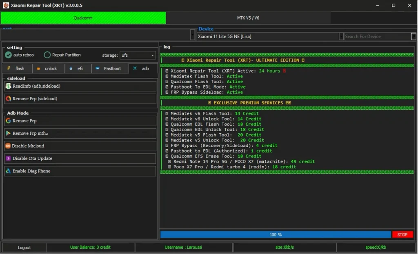Expand the Device dropdown showing Xiaomi 11 Lite
This screenshot has height=254, width=418.
pyautogui.click(x=341, y=37)
